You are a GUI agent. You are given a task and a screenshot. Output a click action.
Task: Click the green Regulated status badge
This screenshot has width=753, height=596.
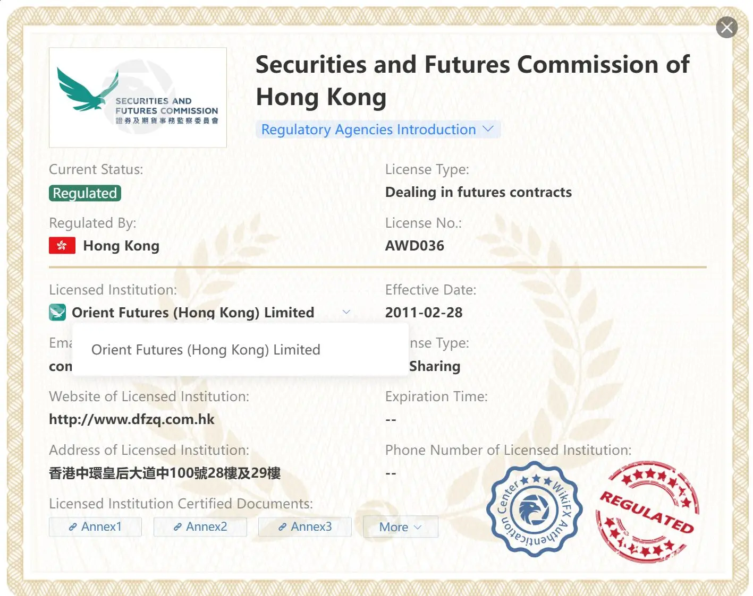tap(85, 193)
